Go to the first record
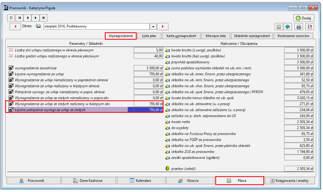The image size is (323, 192). coord(19,18)
